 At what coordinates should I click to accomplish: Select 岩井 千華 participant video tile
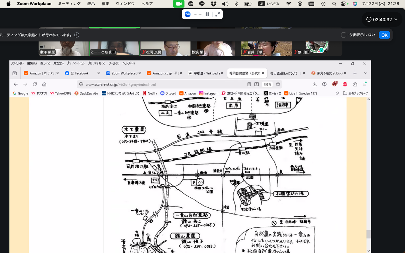[266, 42]
